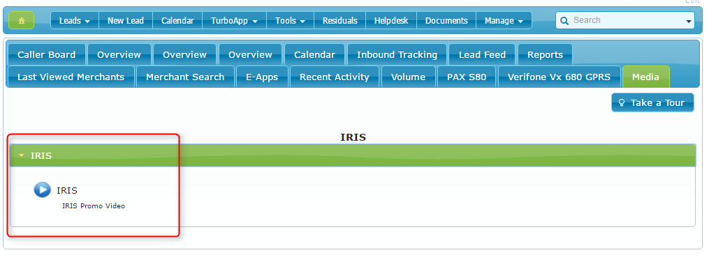
Task: Expand the TurboApp dropdown menu
Action: 234,21
